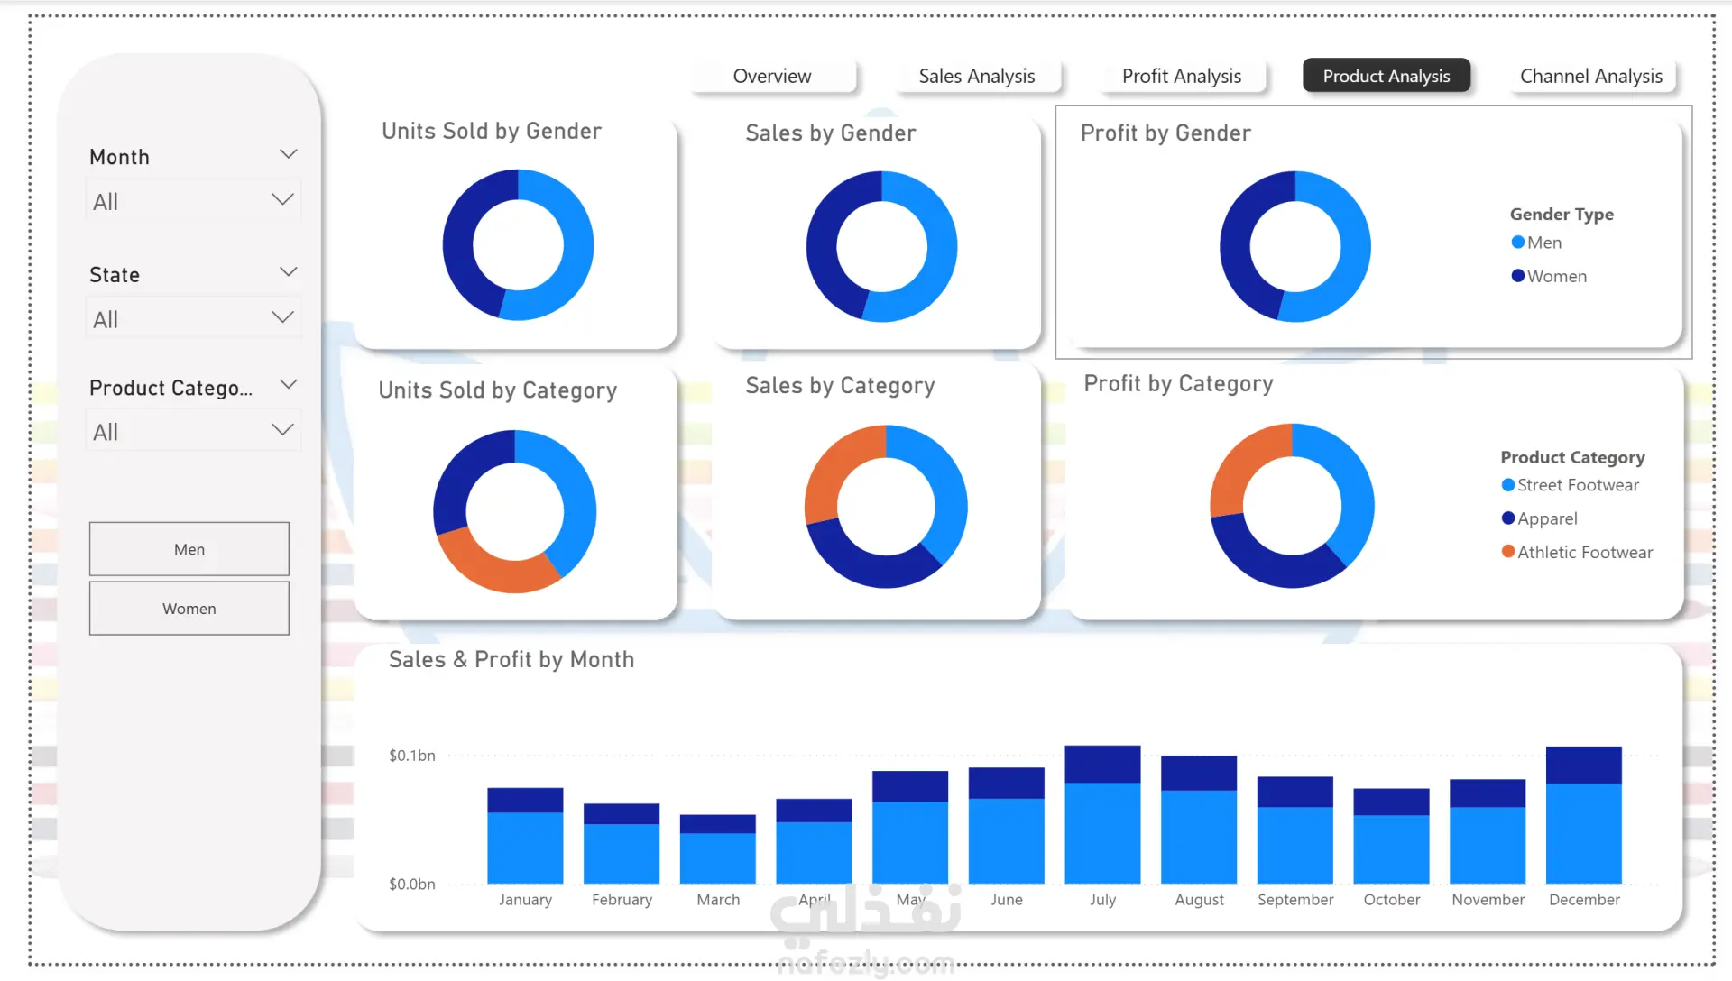
Task: Click the December bar
Action: tap(1584, 815)
